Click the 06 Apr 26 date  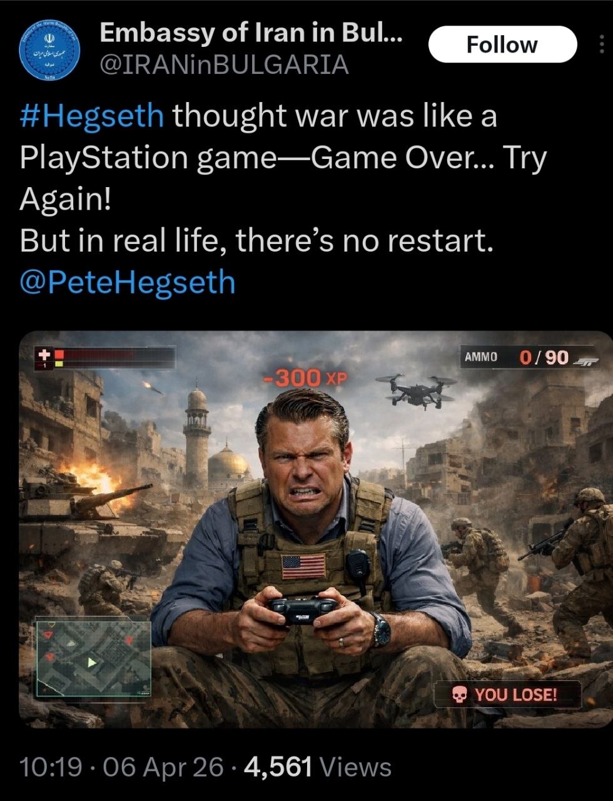(163, 767)
